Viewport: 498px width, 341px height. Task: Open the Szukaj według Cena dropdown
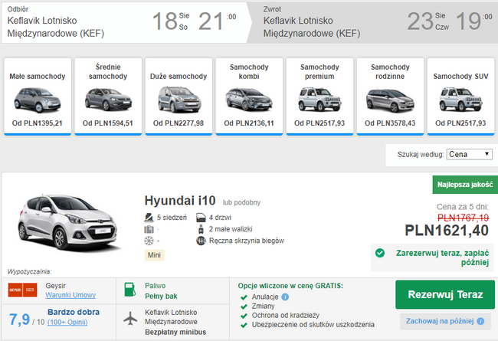(x=469, y=155)
